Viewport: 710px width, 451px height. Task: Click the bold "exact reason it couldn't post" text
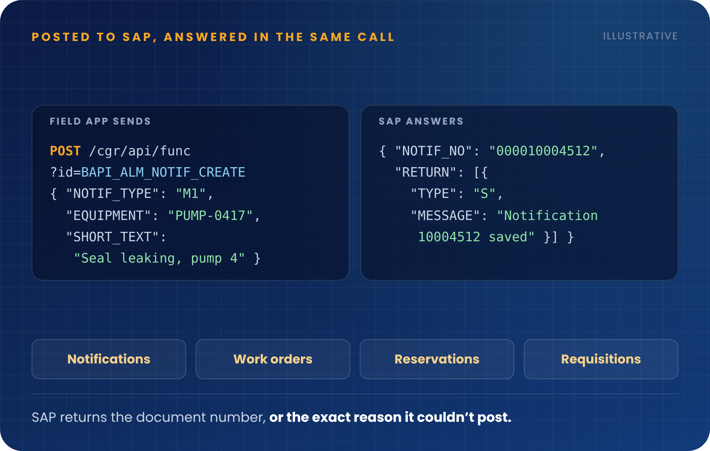tap(411, 417)
